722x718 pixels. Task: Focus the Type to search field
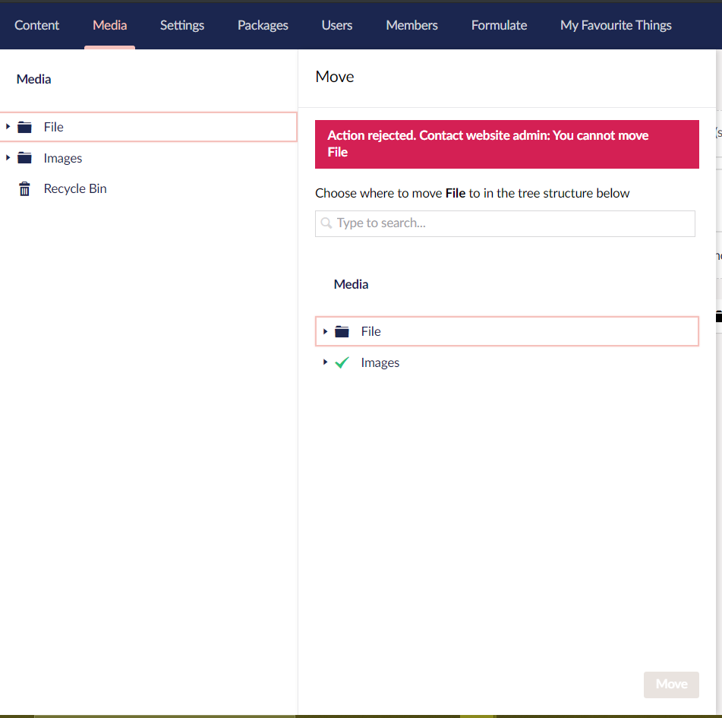[505, 223]
